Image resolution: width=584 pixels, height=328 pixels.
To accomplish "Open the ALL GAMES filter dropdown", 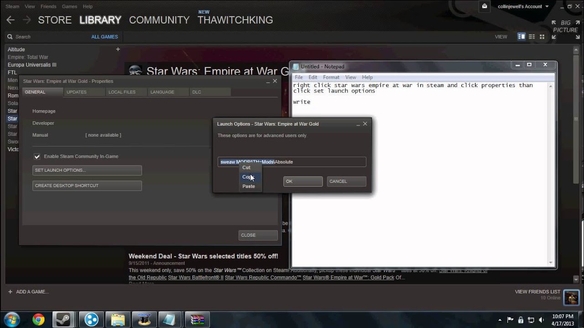I will [104, 37].
